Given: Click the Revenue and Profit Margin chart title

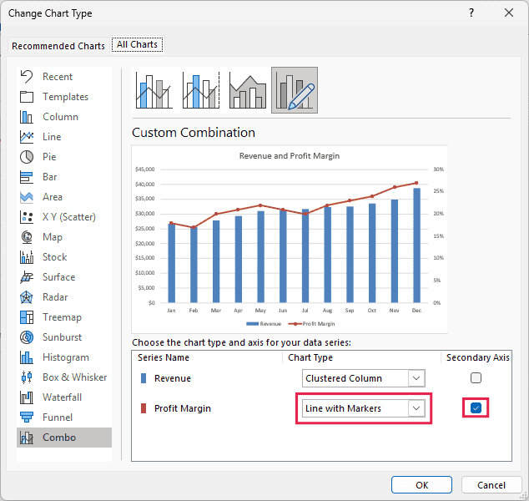Looking at the screenshot, I should tap(290, 155).
